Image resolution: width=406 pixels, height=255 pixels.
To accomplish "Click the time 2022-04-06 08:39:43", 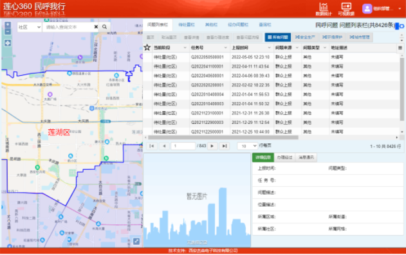I will click(x=250, y=76).
